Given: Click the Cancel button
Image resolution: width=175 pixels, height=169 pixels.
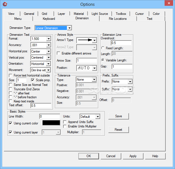Looking at the screenshot, I should click(x=111, y=156).
